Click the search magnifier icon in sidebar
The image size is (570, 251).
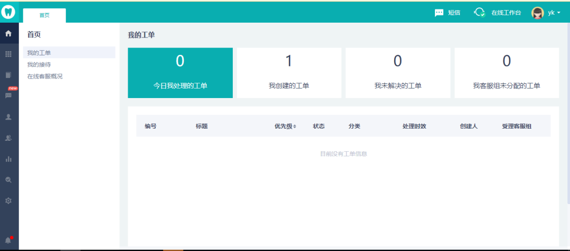[x=8, y=180]
